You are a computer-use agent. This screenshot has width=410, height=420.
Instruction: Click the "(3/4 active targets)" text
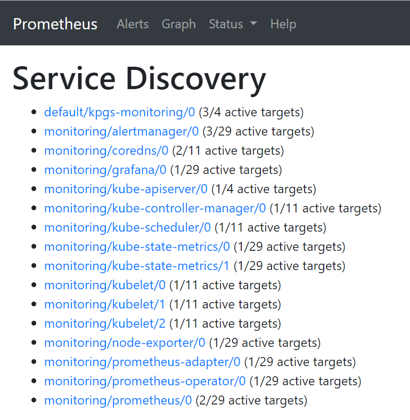coord(251,112)
